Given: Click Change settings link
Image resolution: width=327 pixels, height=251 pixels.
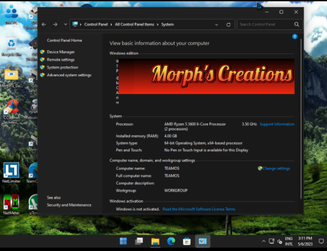Looking at the screenshot, I should pos(276,168).
